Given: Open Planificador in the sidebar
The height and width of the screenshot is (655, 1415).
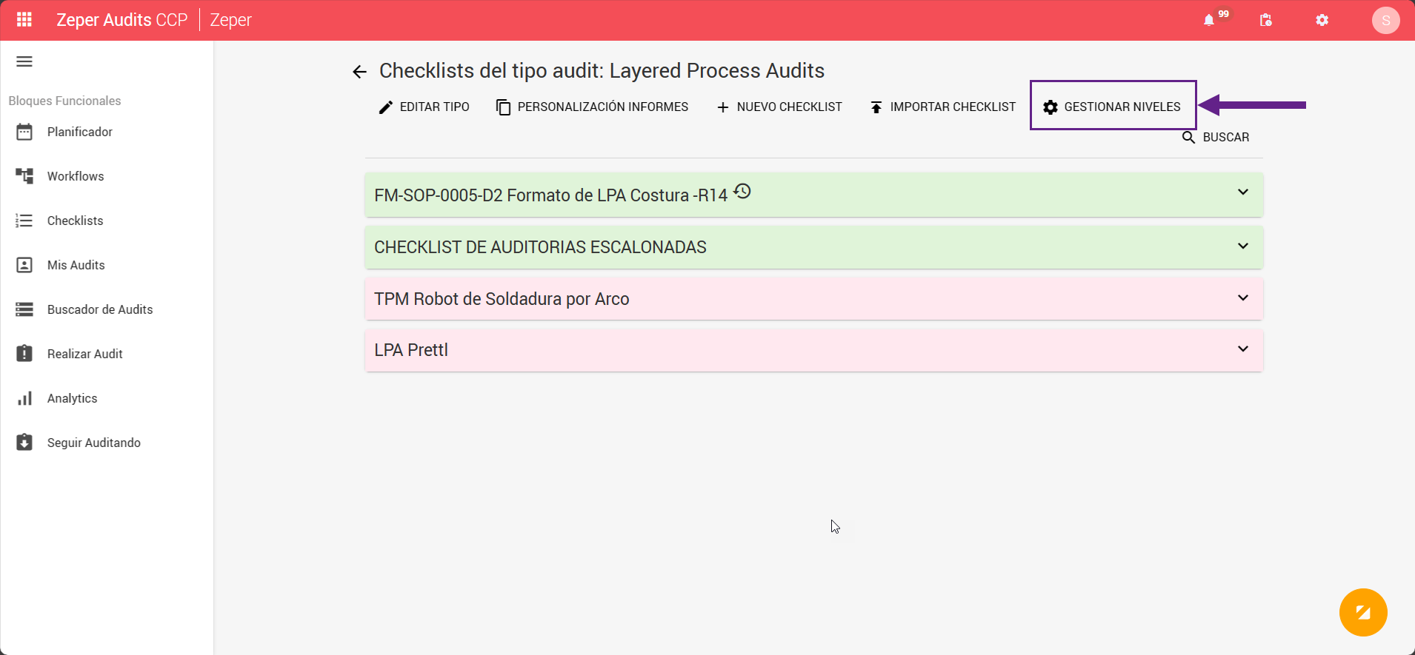Looking at the screenshot, I should click(79, 132).
